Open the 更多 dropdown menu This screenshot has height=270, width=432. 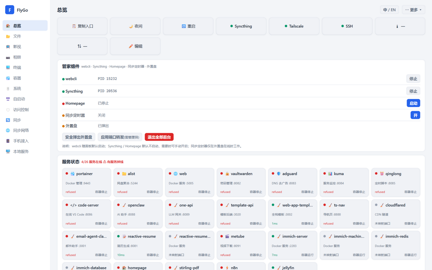click(x=413, y=10)
